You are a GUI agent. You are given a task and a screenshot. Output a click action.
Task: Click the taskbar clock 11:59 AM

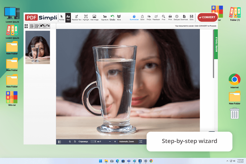[x=240, y=161]
